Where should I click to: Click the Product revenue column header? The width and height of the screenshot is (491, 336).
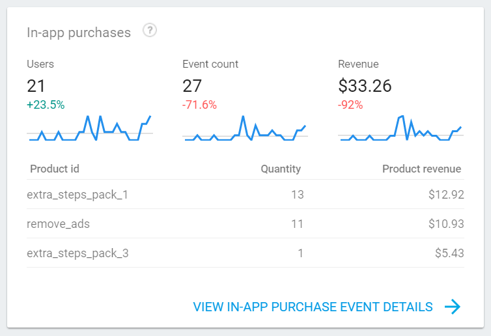pyautogui.click(x=421, y=169)
